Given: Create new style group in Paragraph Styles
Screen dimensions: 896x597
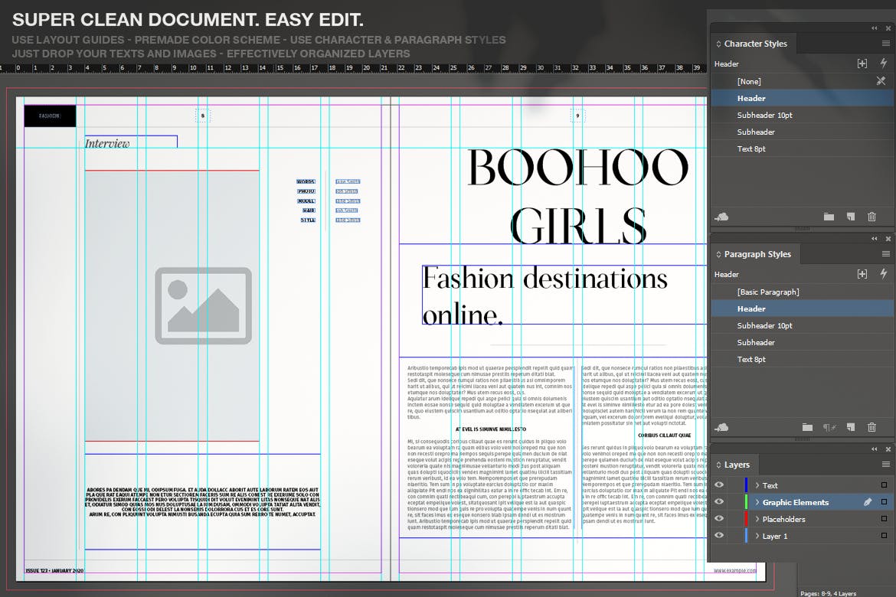Looking at the screenshot, I should [x=807, y=427].
